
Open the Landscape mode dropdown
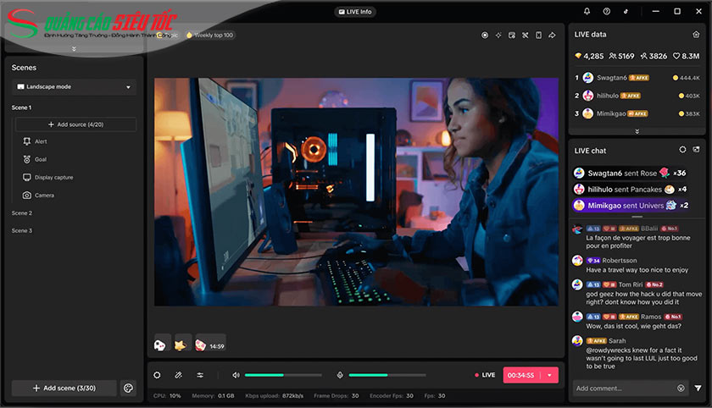tap(74, 87)
